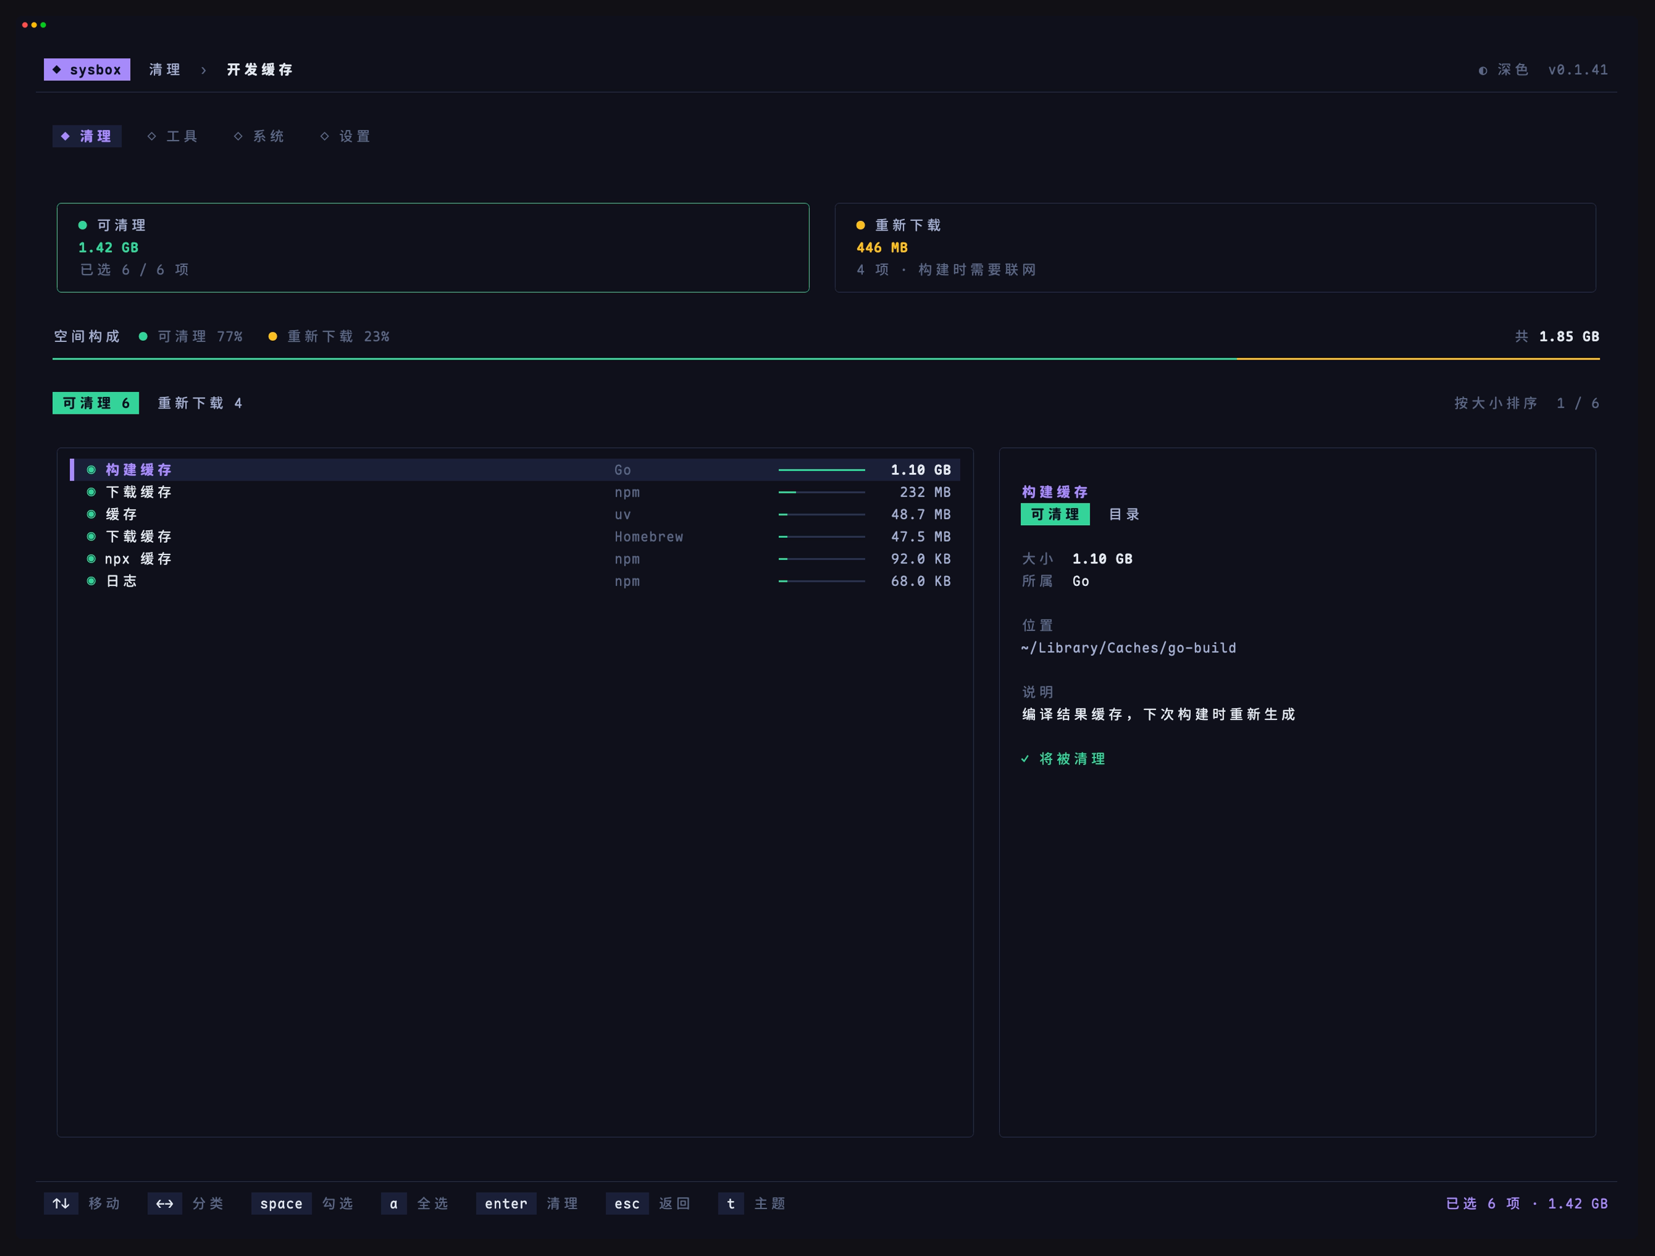Click the space 勾选 key button
This screenshot has width=1655, height=1256.
pyautogui.click(x=303, y=1204)
